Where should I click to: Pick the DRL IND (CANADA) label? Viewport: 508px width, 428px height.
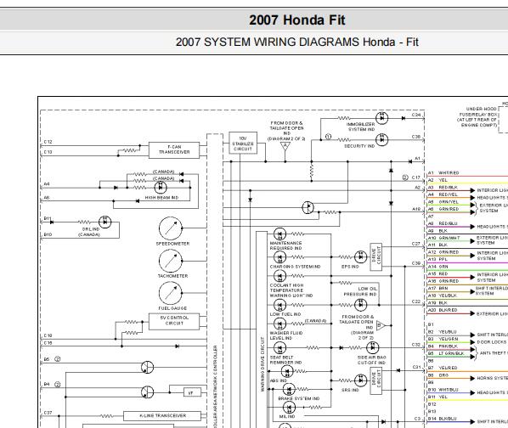pyautogui.click(x=89, y=232)
